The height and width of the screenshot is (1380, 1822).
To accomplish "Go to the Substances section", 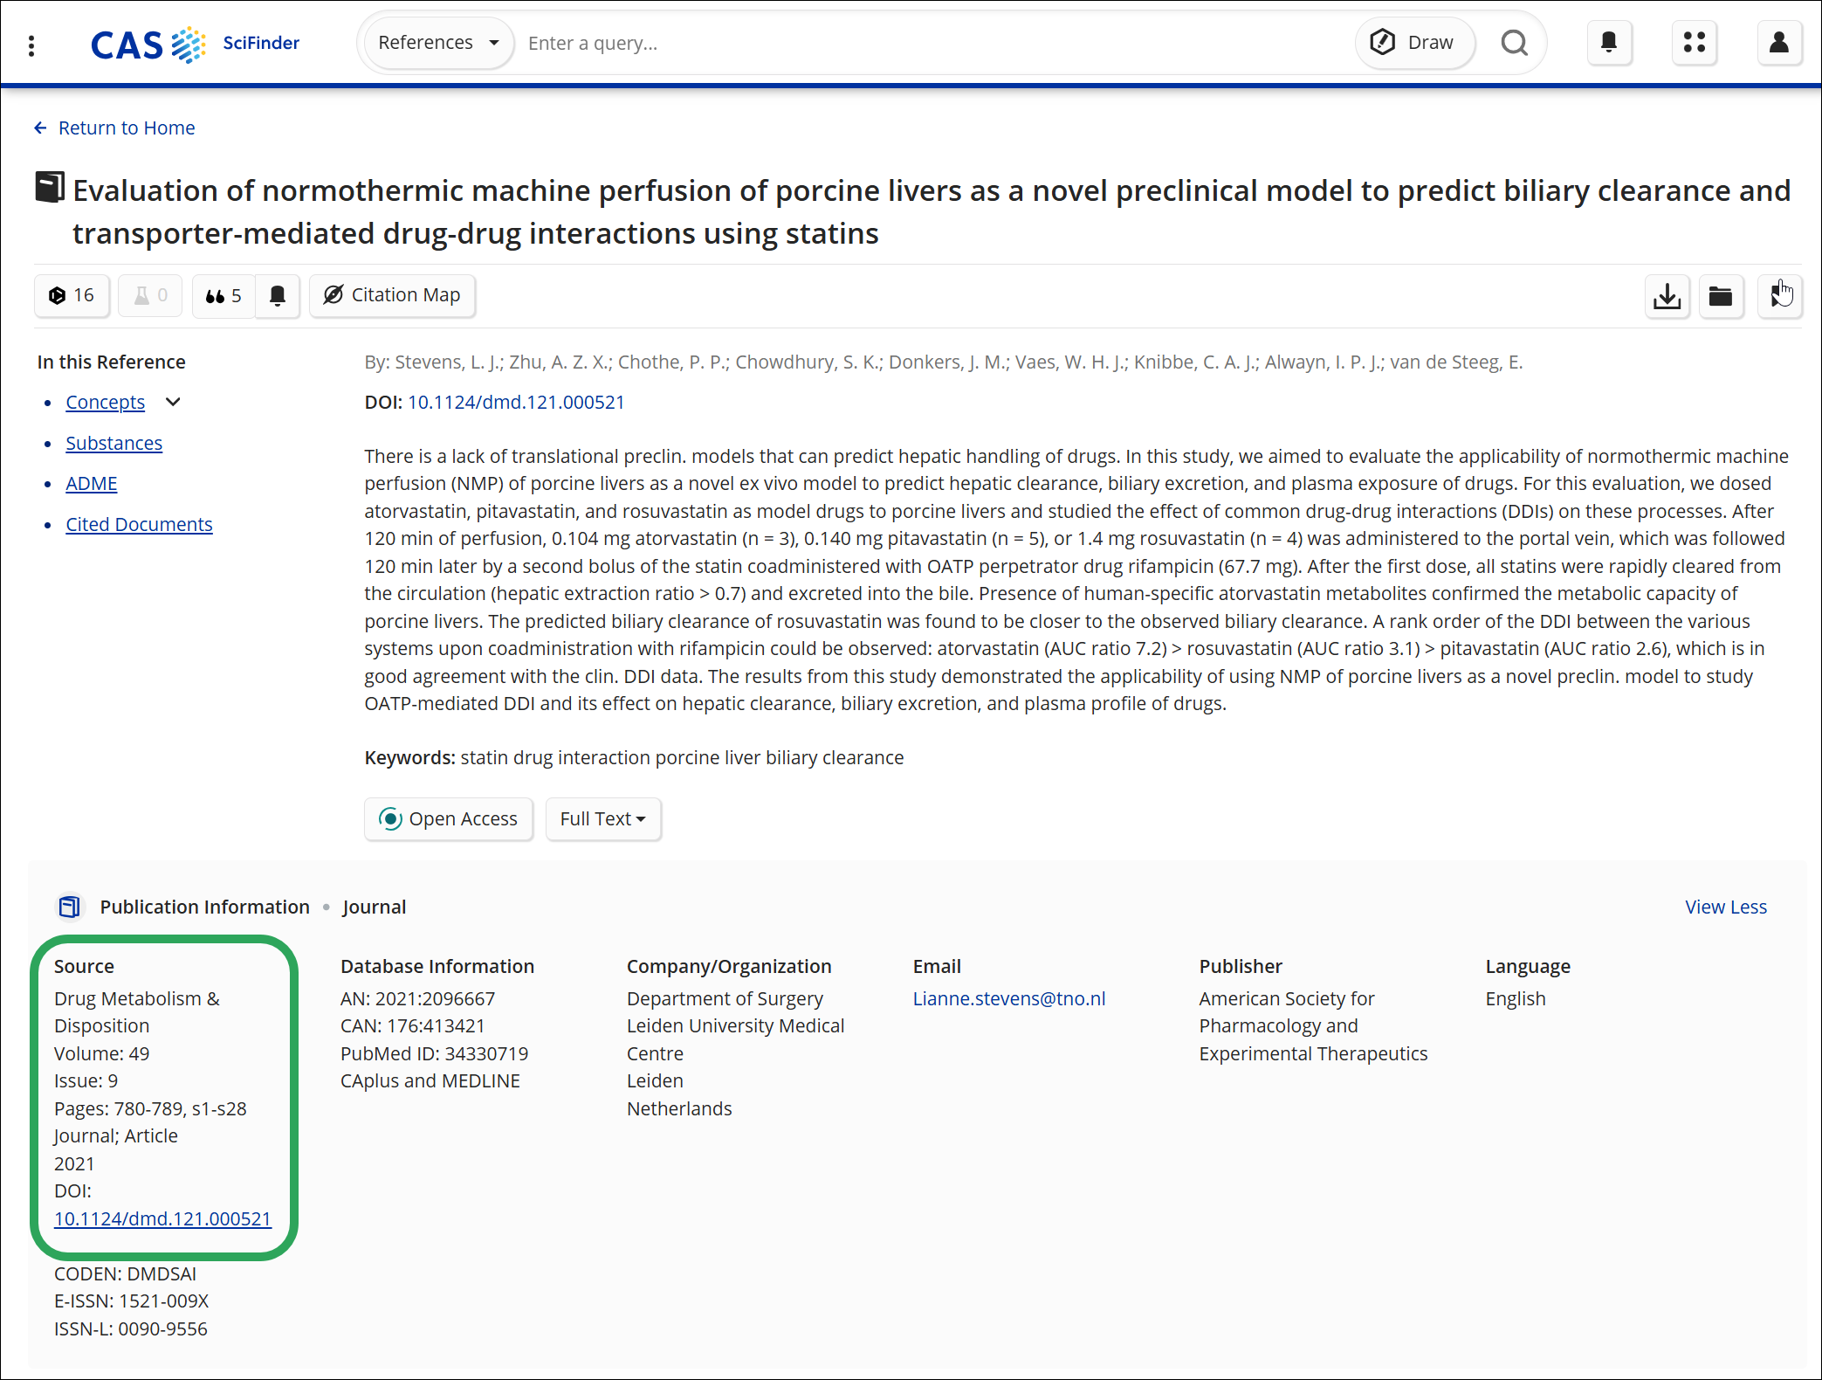I will pyautogui.click(x=114, y=443).
